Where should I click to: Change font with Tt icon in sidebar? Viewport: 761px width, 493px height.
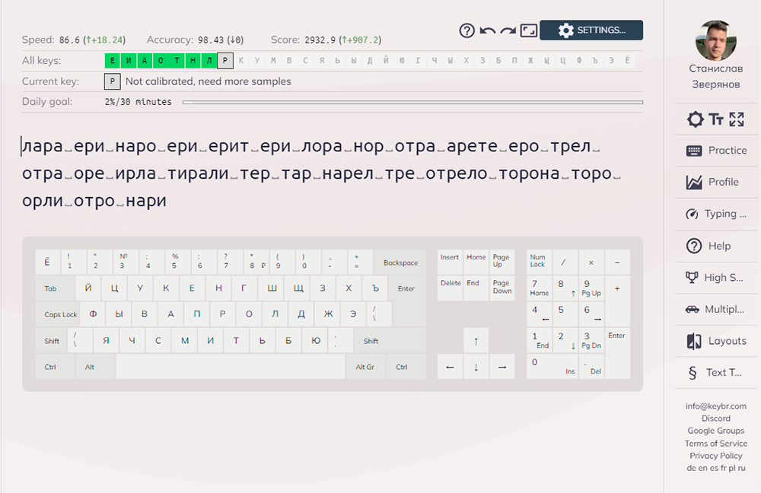coord(716,119)
